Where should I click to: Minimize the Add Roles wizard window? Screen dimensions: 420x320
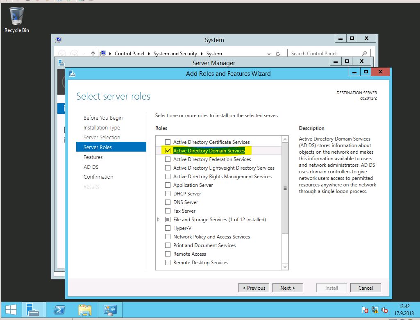point(354,72)
